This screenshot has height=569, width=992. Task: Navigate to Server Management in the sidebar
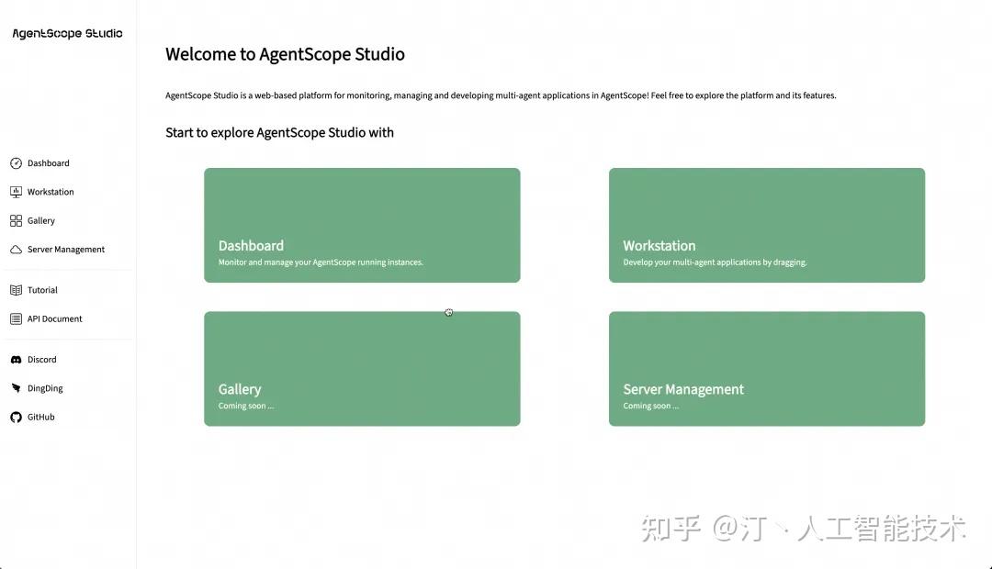64,249
